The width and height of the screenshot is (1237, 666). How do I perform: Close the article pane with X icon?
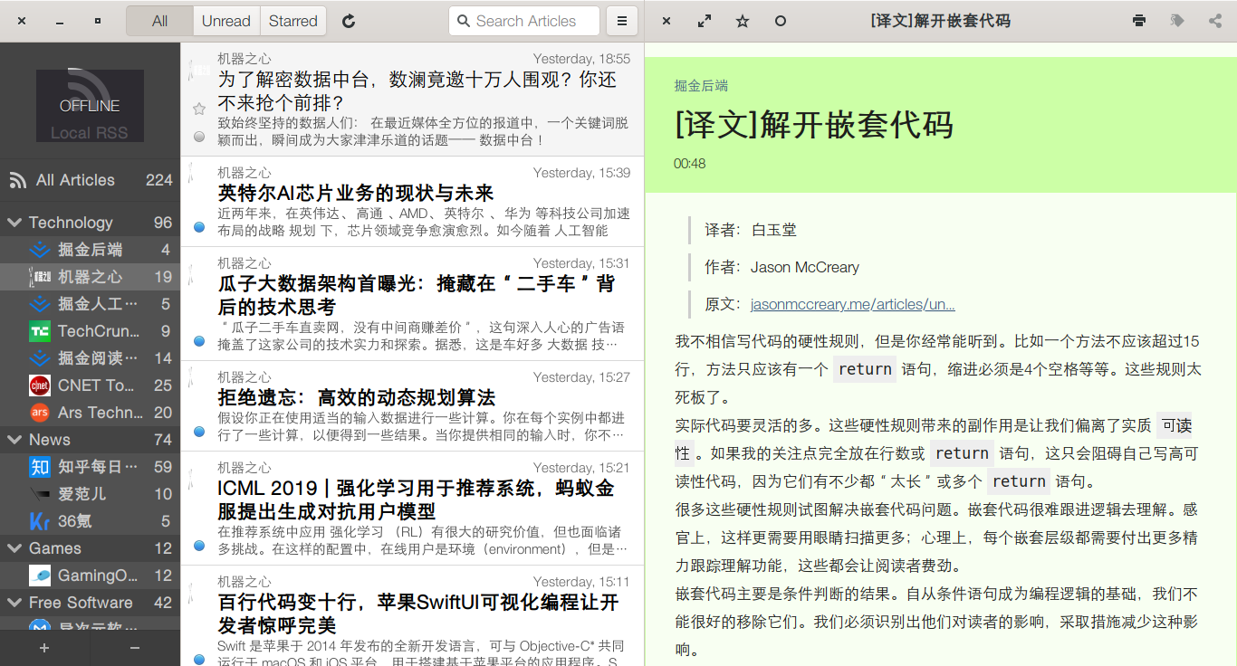pyautogui.click(x=666, y=21)
